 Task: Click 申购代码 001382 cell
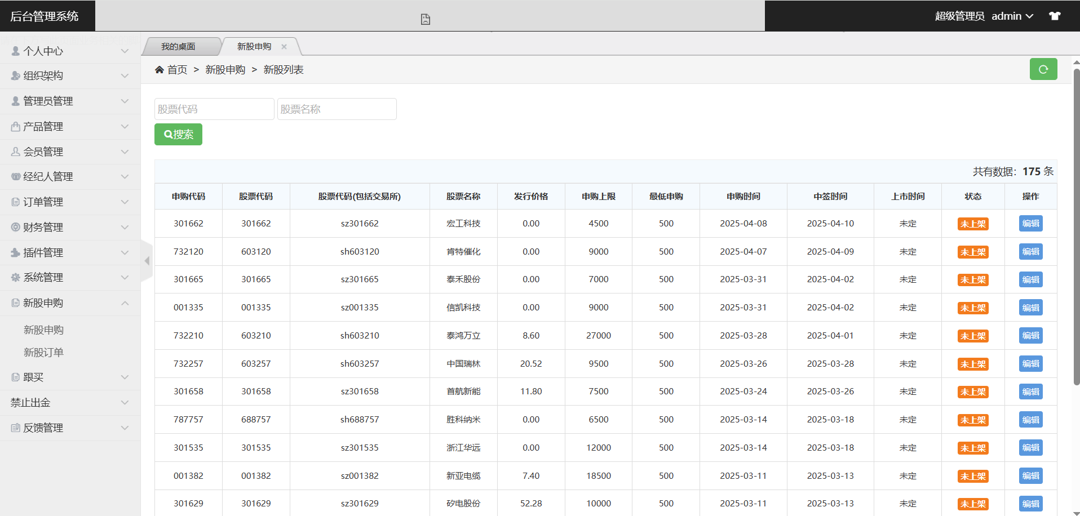(188, 476)
